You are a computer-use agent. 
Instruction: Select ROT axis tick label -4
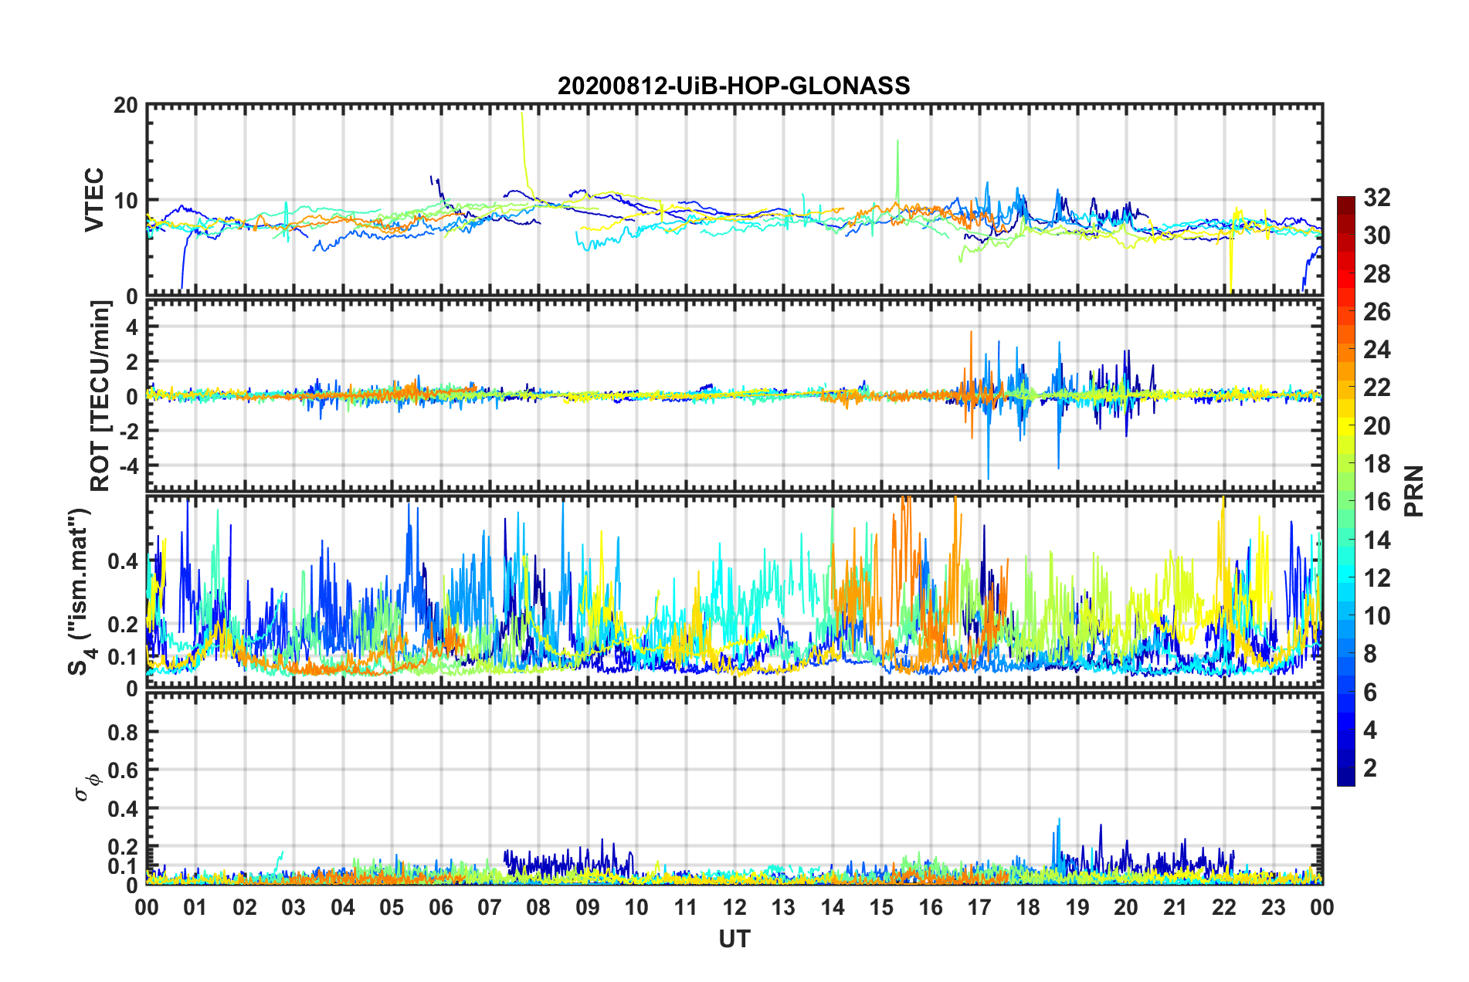coord(131,465)
